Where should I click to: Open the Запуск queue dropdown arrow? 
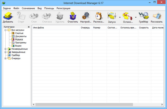(120, 17)
